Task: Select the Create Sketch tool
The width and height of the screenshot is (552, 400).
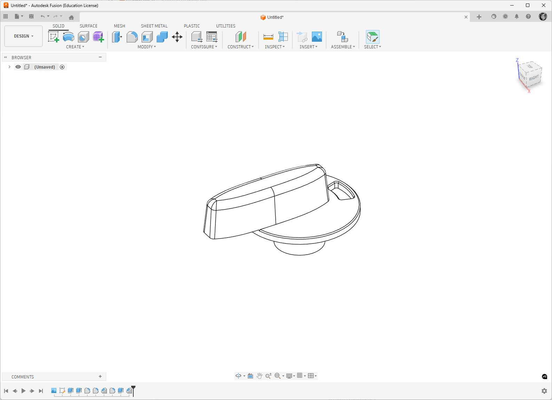Action: pos(54,37)
